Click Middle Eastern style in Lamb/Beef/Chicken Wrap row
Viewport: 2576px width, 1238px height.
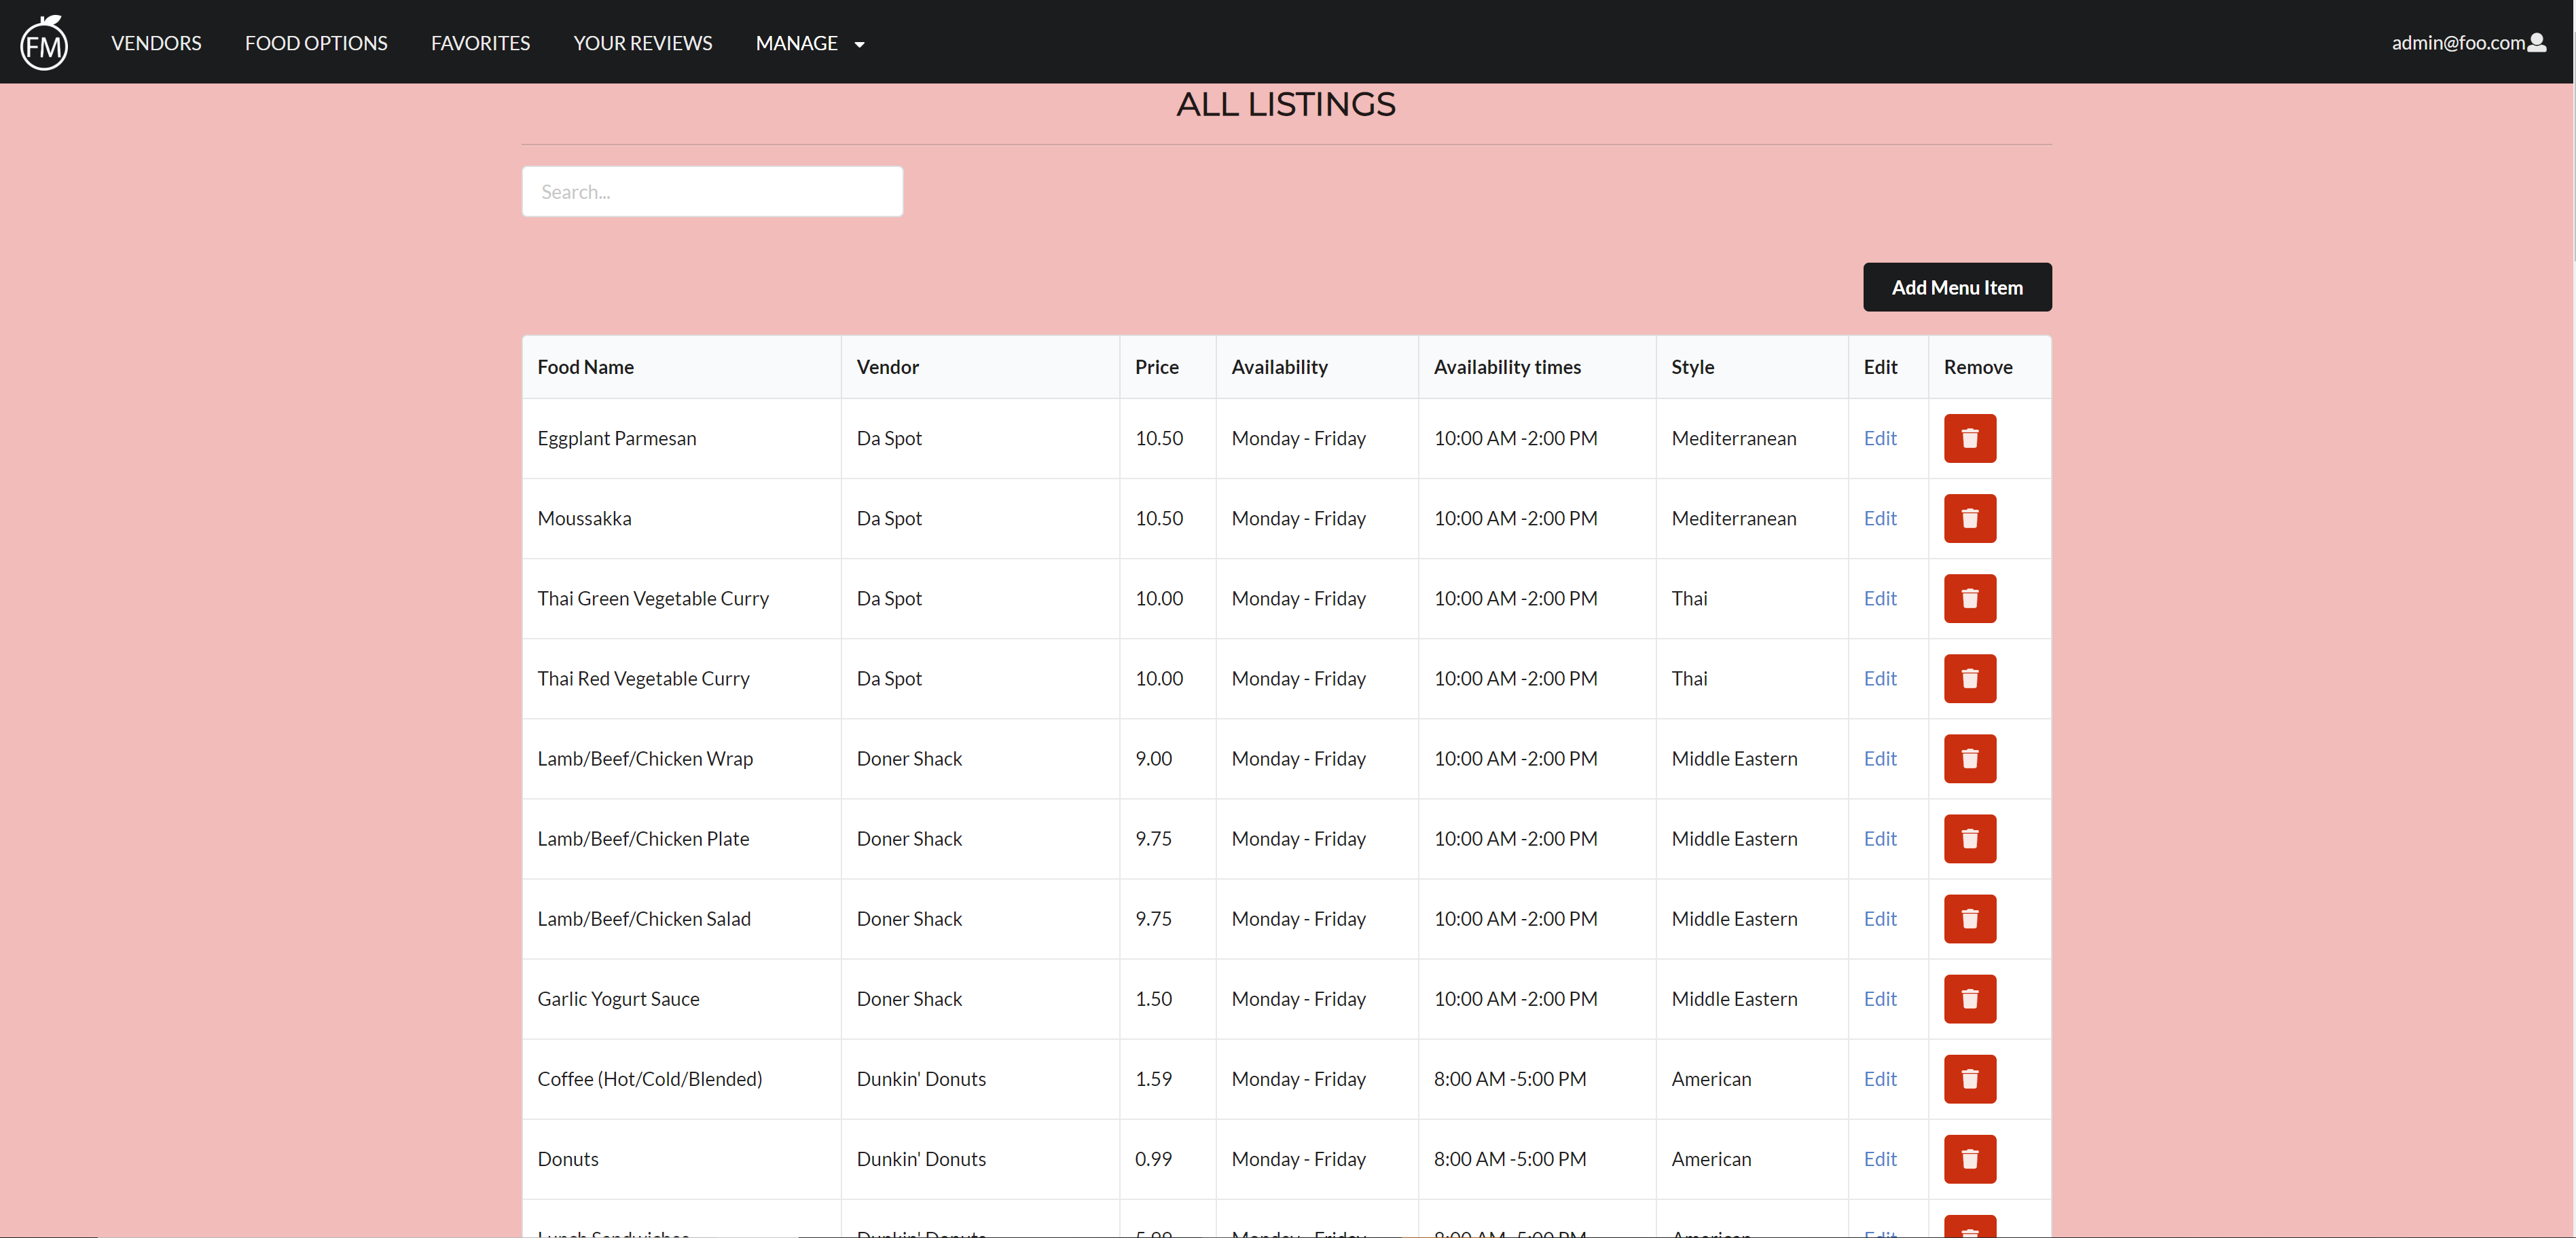[1734, 757]
